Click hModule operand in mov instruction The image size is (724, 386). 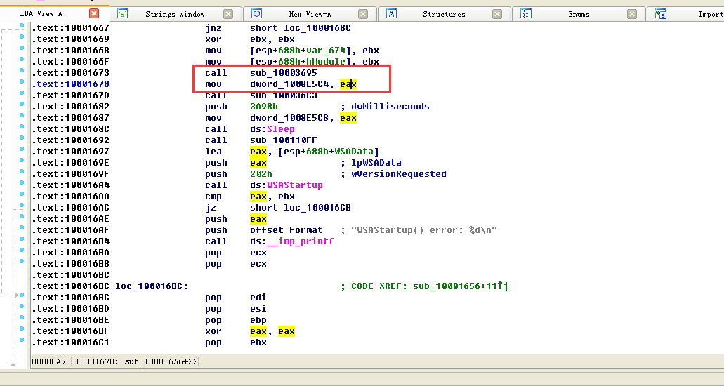pyautogui.click(x=326, y=62)
